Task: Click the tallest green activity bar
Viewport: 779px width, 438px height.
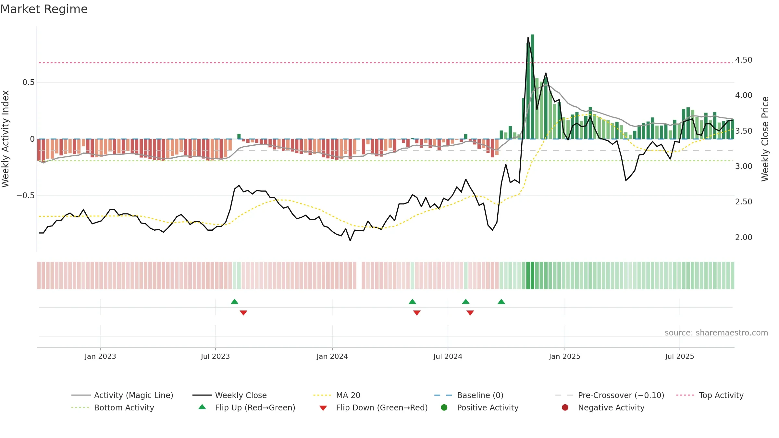Action: click(x=532, y=87)
